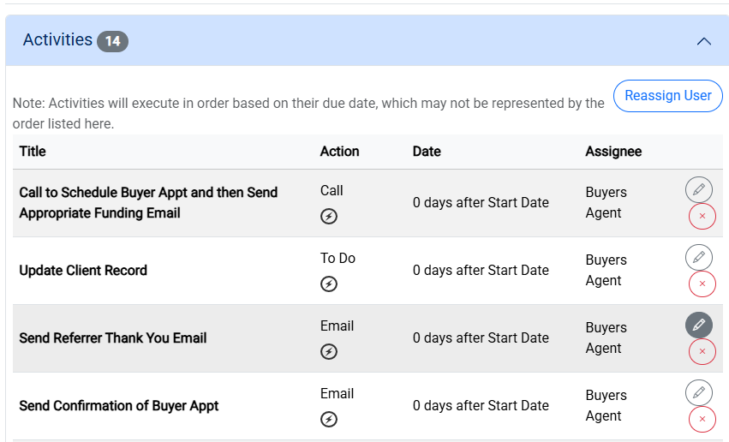The width and height of the screenshot is (729, 442).
Task: Edit the Send Referrer Thank You Email activity
Action: point(699,325)
